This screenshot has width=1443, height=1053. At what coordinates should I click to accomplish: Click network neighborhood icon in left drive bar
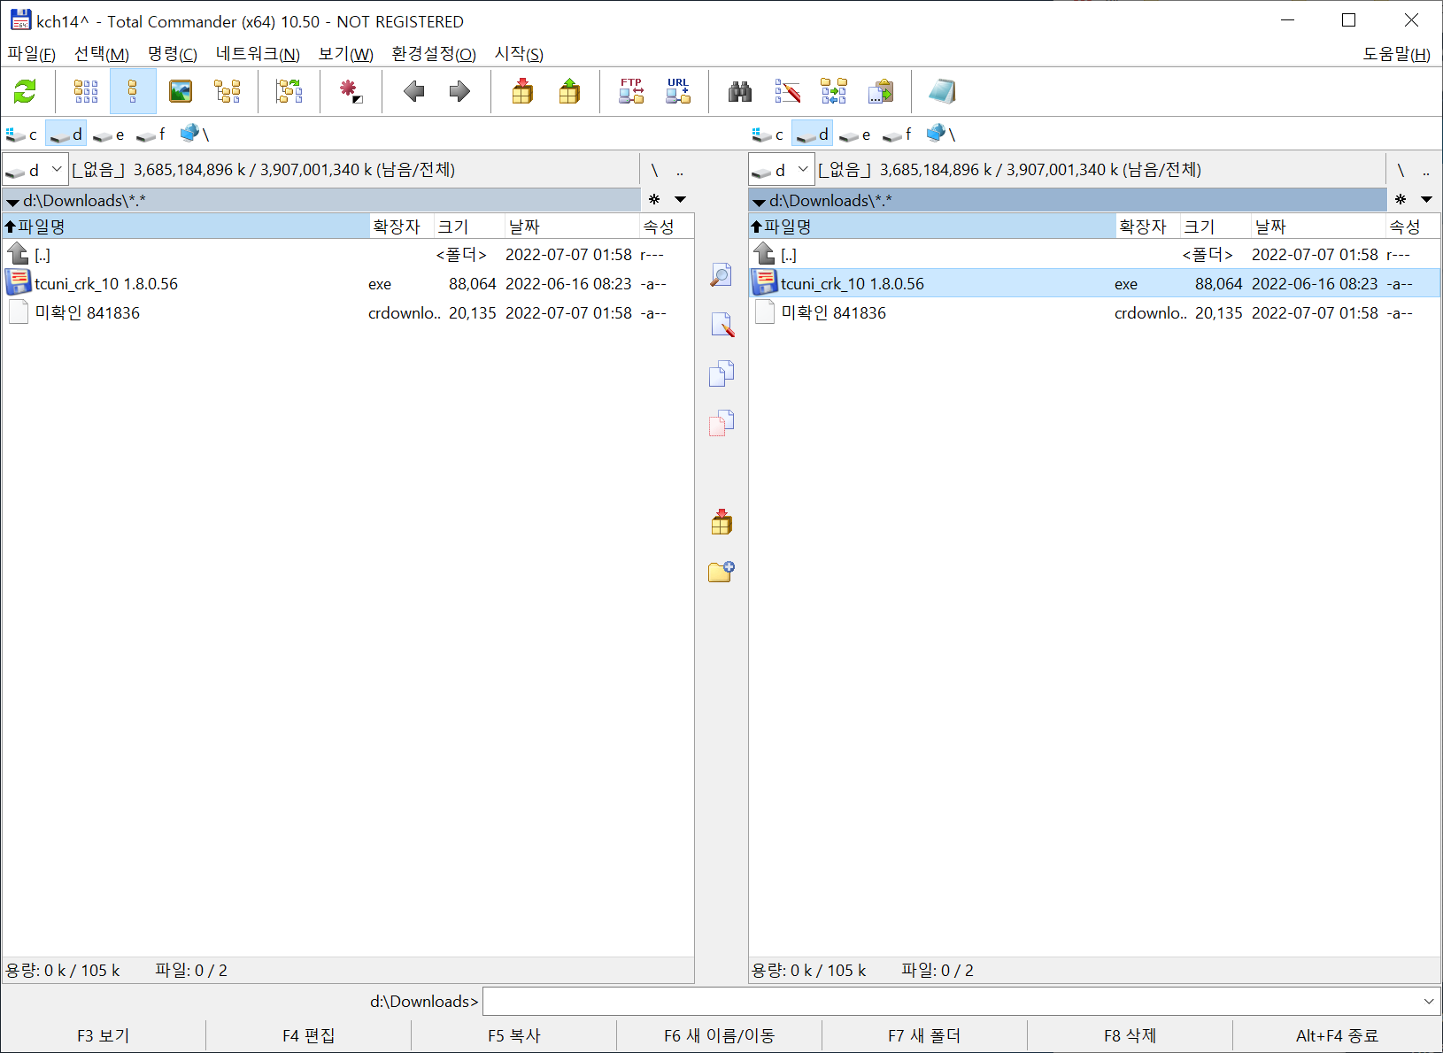click(195, 135)
